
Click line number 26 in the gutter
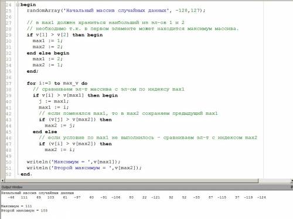click(x=8, y=17)
